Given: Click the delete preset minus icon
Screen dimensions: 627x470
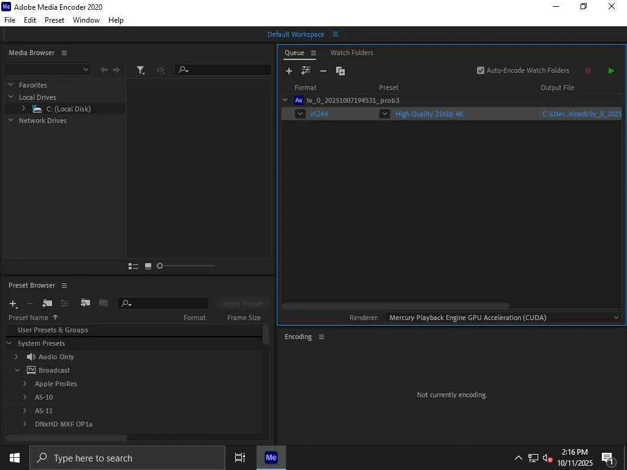Looking at the screenshot, I should point(29,304).
